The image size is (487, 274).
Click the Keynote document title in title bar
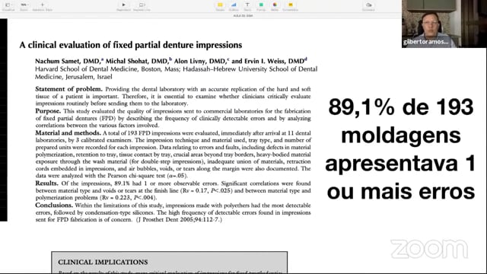coord(243,15)
